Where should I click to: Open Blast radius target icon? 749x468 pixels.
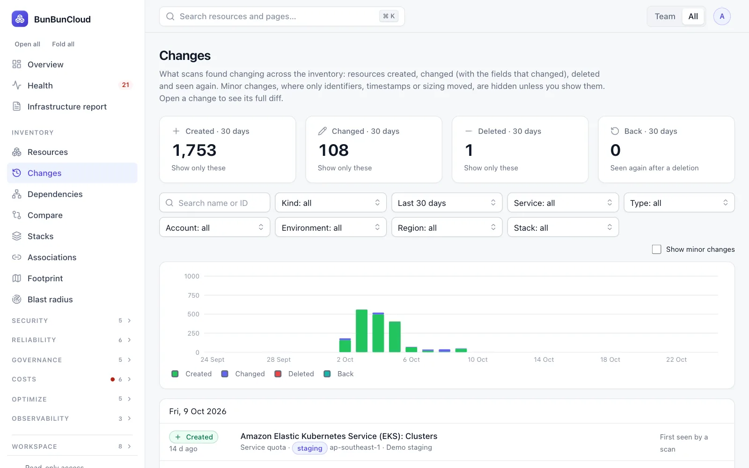[x=17, y=299]
